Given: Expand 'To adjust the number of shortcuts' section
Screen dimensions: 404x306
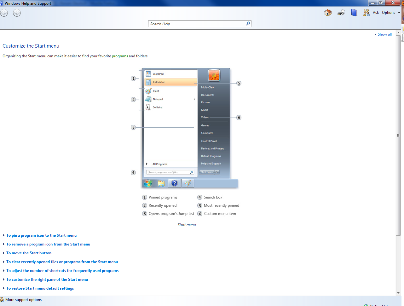Looking at the screenshot, I should tap(62, 271).
